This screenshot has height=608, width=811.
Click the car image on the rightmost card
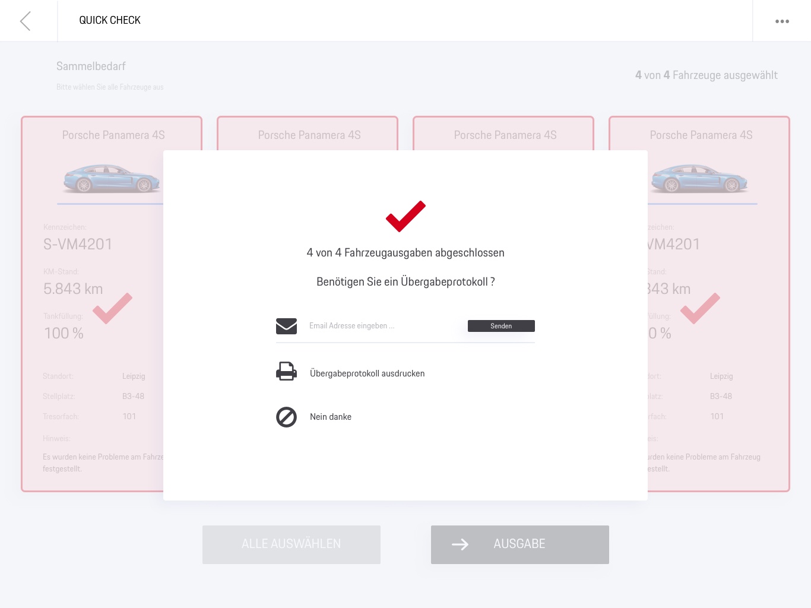point(699,179)
